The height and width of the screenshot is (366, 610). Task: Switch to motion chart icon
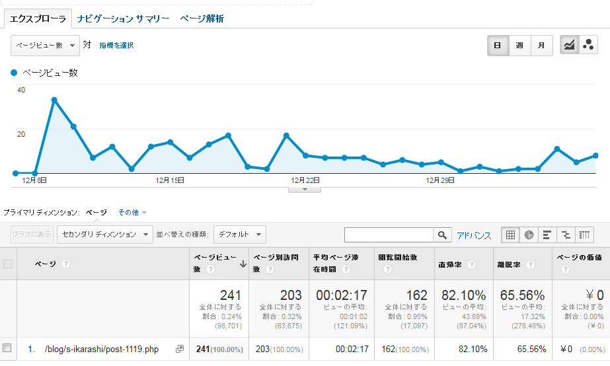(588, 45)
